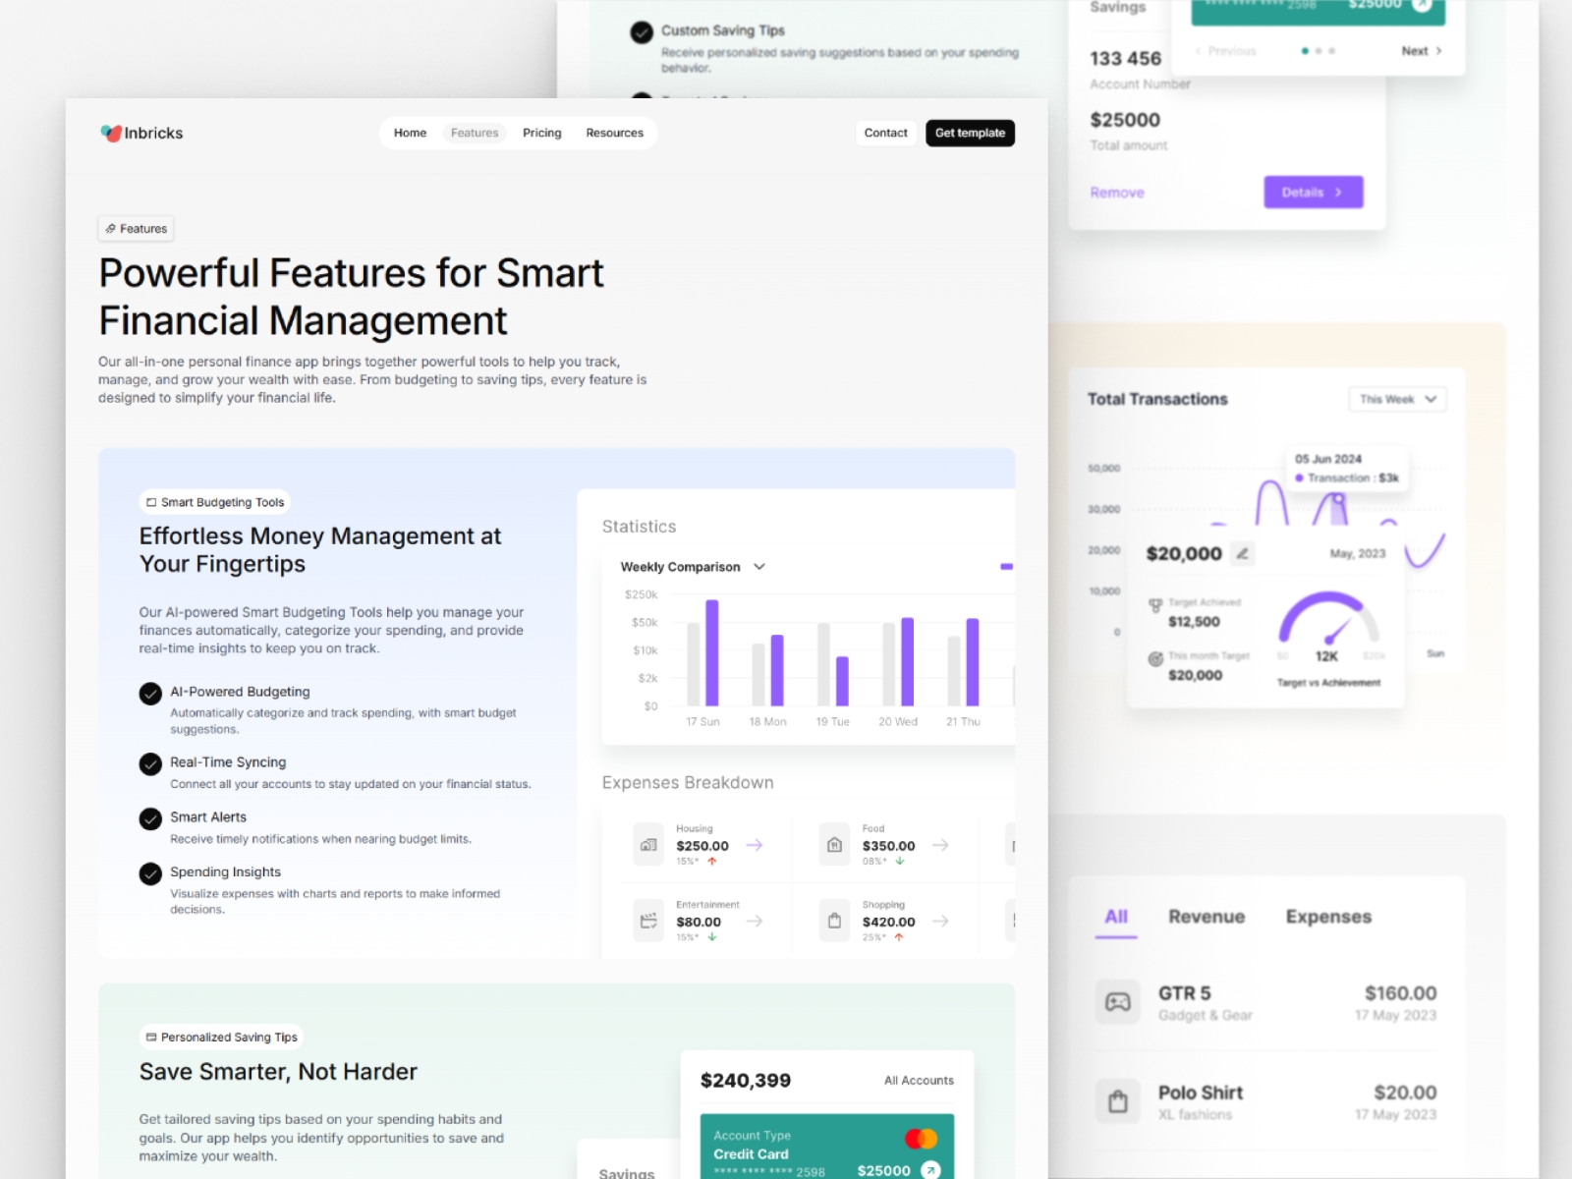The width and height of the screenshot is (1572, 1179).
Task: Click the Get template button
Action: [x=970, y=133]
